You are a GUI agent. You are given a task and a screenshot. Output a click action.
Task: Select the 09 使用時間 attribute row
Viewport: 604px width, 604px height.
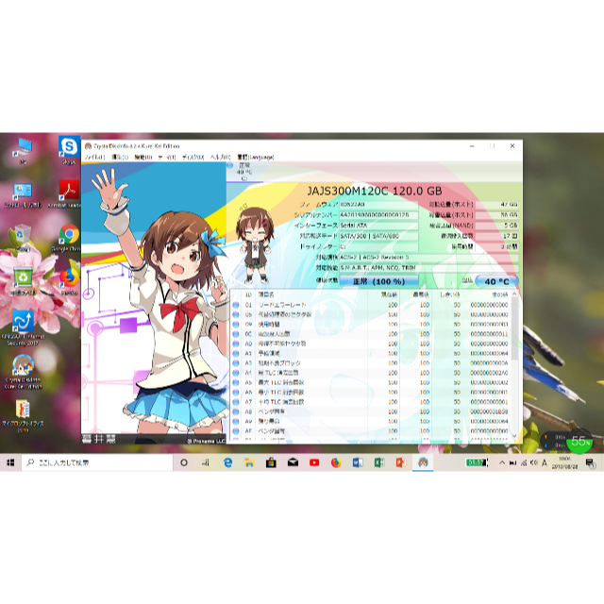(x=371, y=325)
